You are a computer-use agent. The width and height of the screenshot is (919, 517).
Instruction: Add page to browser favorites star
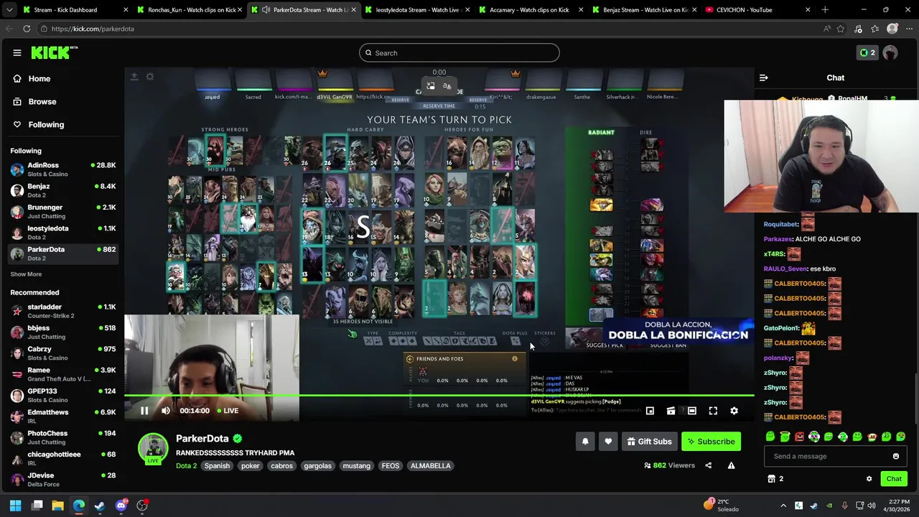coord(841,29)
